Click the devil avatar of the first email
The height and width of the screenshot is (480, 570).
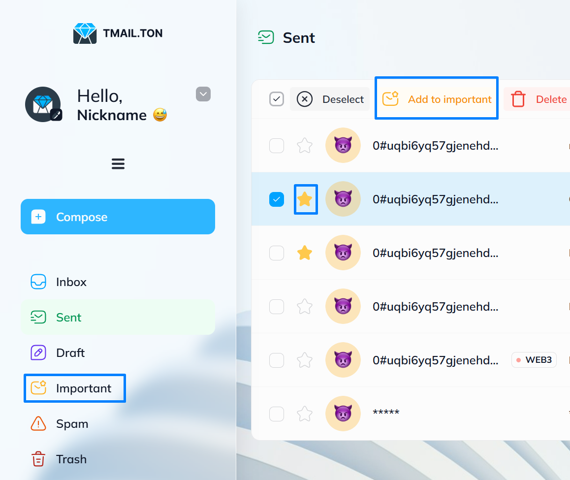click(343, 145)
